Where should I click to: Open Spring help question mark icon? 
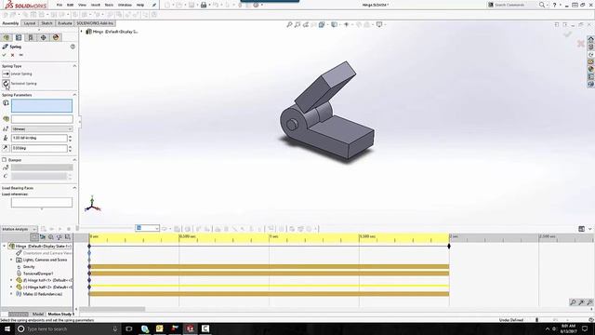point(73,47)
